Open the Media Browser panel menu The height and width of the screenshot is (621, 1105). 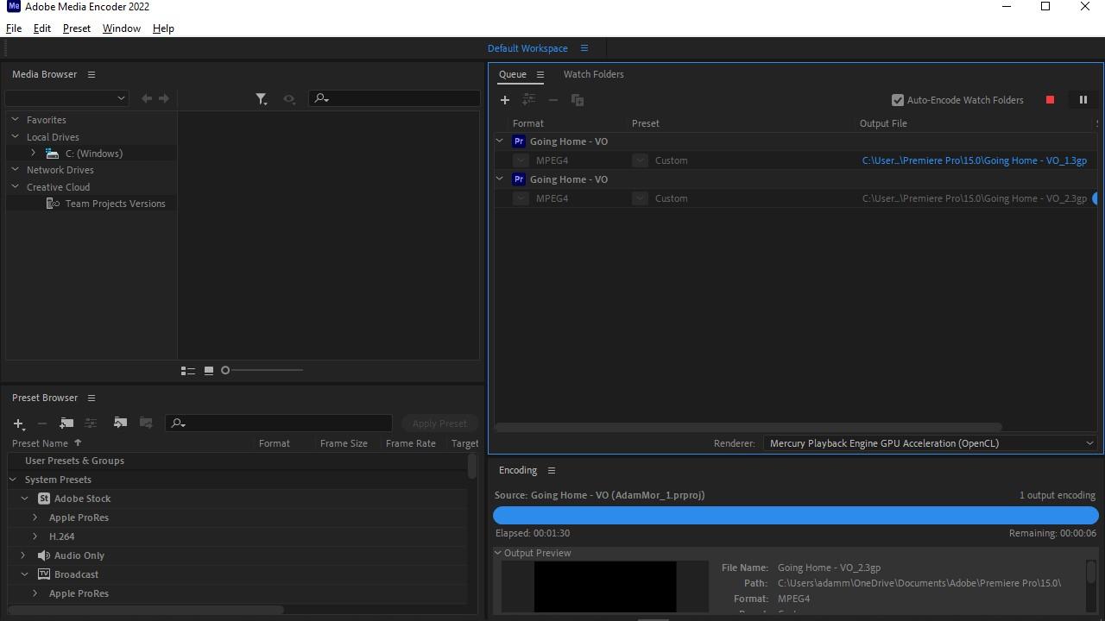pos(92,74)
